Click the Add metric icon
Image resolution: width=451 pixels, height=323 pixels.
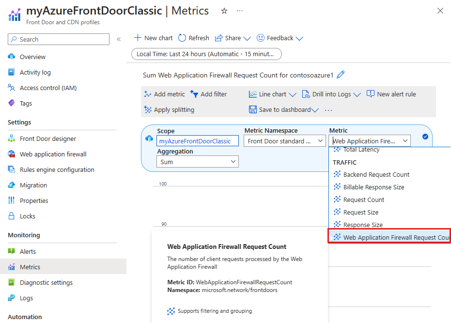point(148,94)
